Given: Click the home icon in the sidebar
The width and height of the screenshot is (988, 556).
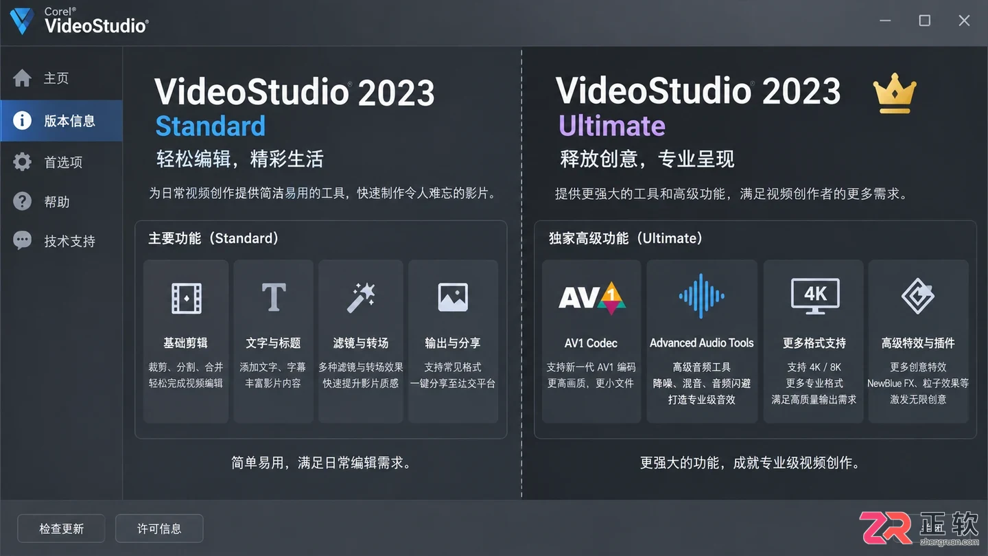Looking at the screenshot, I should pos(22,78).
